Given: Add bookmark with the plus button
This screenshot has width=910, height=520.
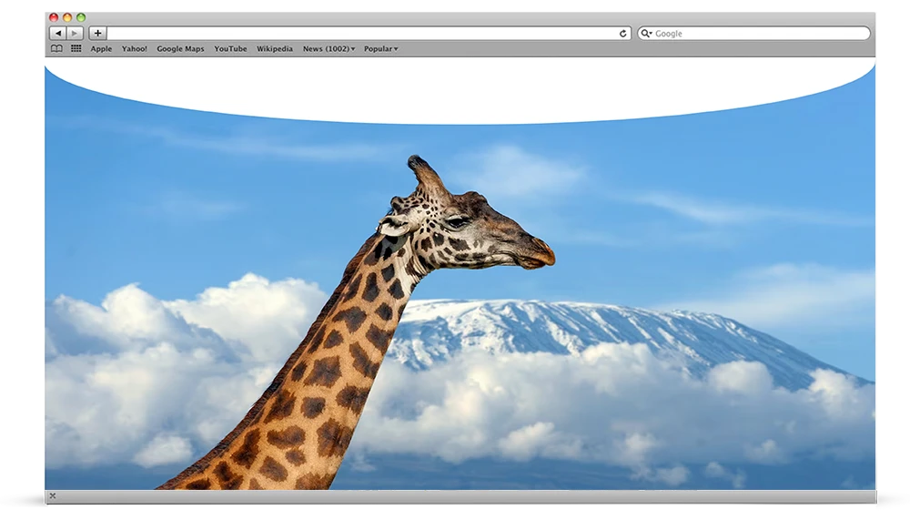Looking at the screenshot, I should (x=97, y=34).
